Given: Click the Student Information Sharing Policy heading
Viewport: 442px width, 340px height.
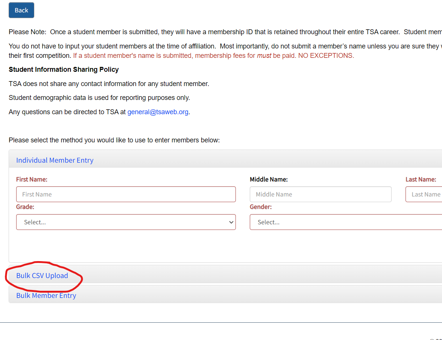Looking at the screenshot, I should (x=64, y=70).
